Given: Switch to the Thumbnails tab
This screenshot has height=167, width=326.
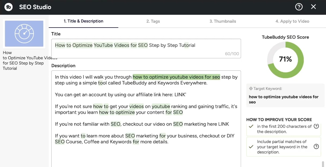Looking at the screenshot, I should coord(223,21).
